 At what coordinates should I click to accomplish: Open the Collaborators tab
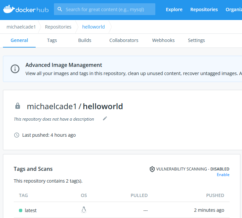coord(124,40)
